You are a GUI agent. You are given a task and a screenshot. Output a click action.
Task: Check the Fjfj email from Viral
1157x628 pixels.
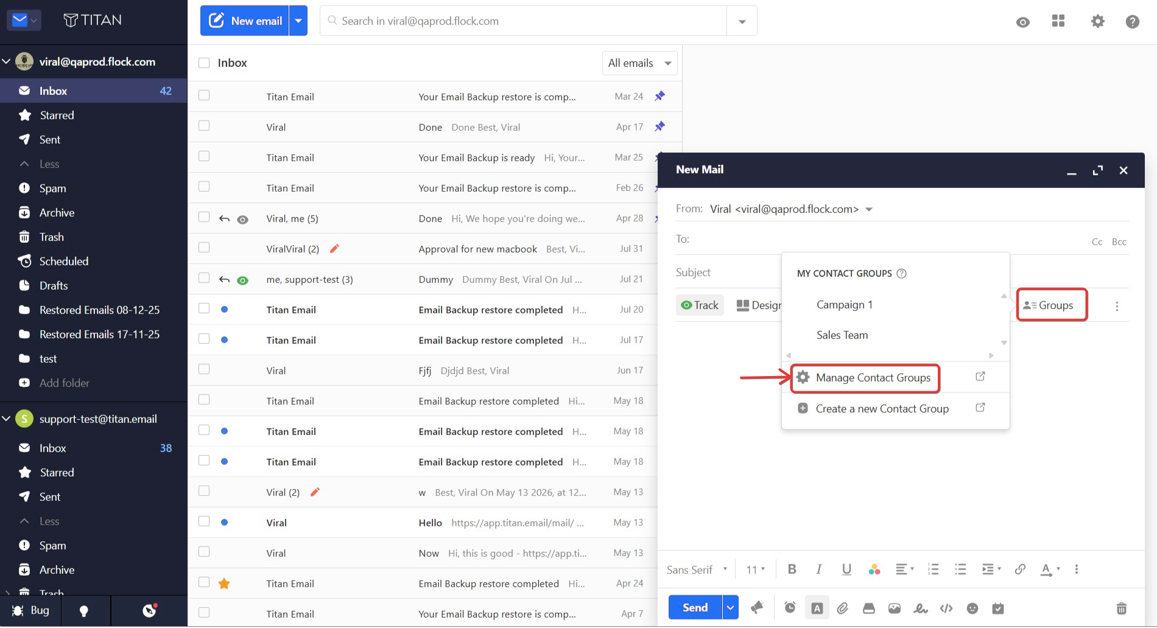[x=204, y=369]
